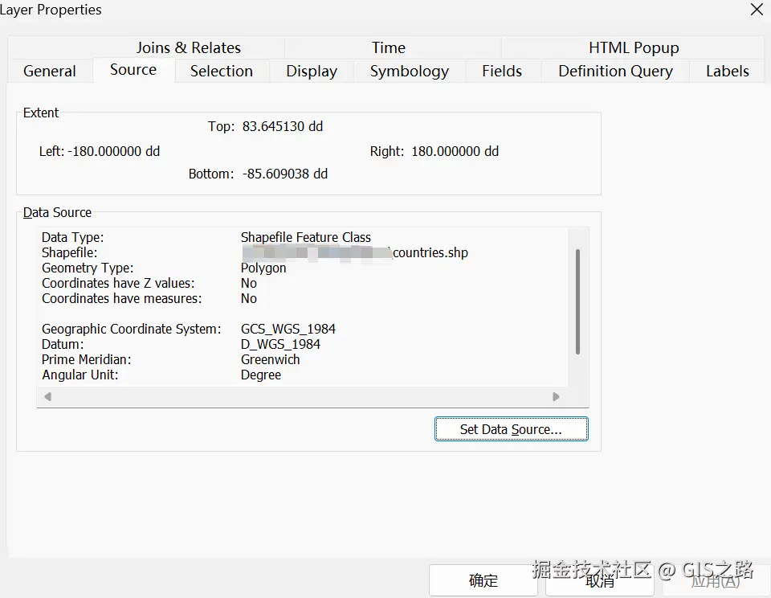Open the Symbology tab
771x598 pixels.
410,71
